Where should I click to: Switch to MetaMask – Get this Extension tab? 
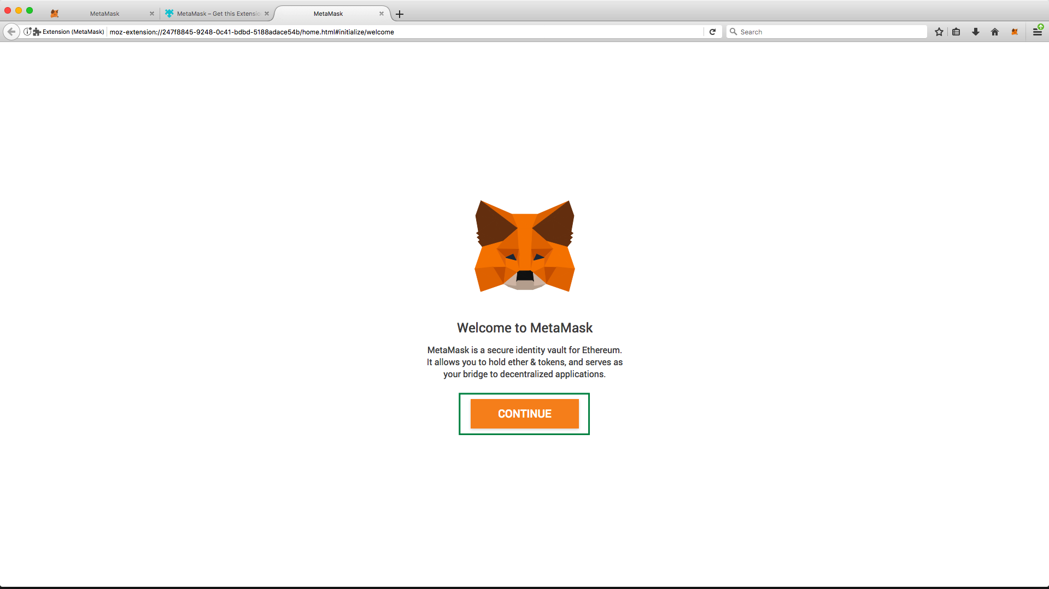(218, 14)
